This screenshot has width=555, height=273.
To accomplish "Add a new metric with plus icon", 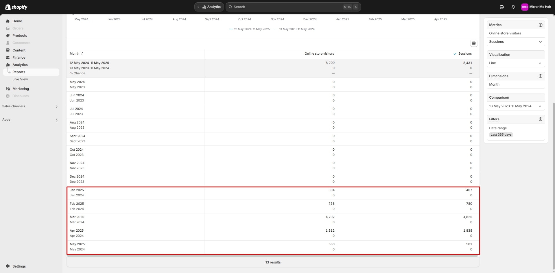I will pos(540,25).
